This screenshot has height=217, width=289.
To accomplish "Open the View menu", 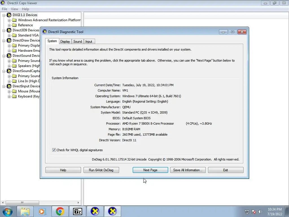I will pyautogui.click(x=14, y=9).
